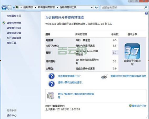Open 高级工具 link
Viewport: 149px width, 119px height.
[12, 43]
